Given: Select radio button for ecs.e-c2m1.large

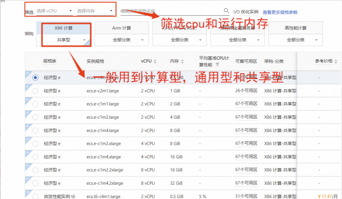Looking at the screenshot, I should pyautogui.click(x=35, y=91).
